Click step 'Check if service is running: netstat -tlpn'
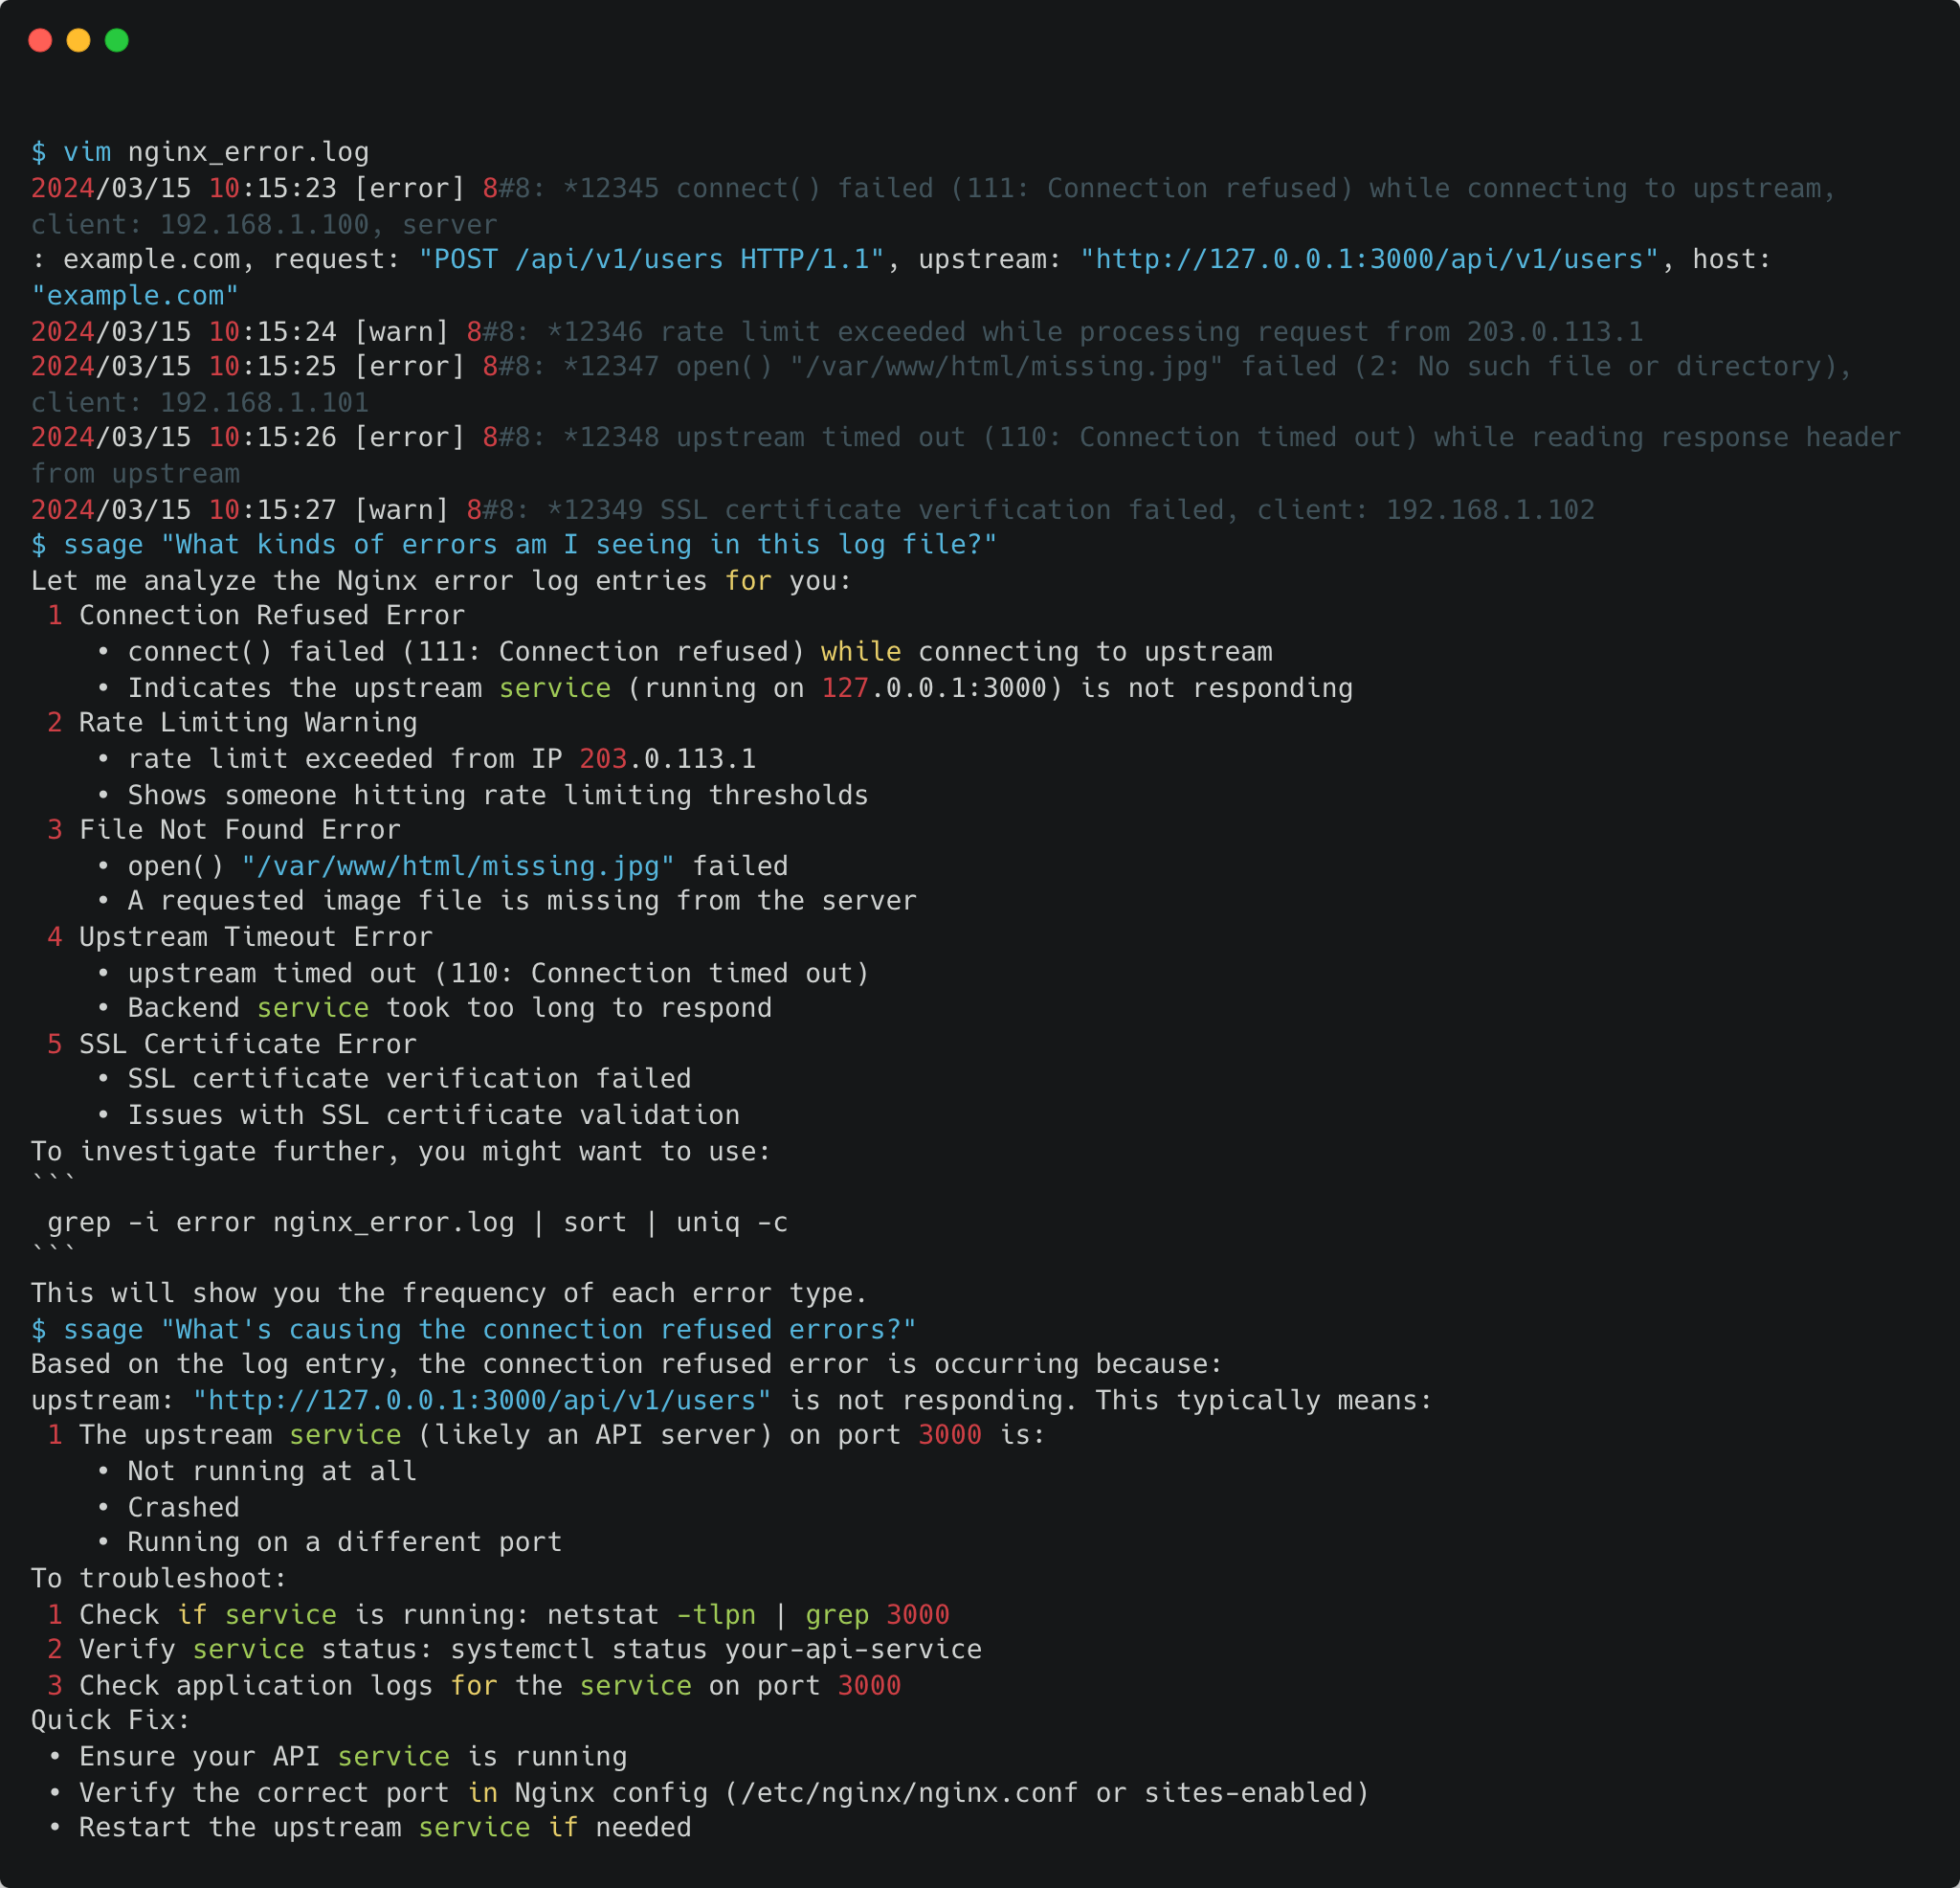The width and height of the screenshot is (1960, 1888). pos(498,1615)
